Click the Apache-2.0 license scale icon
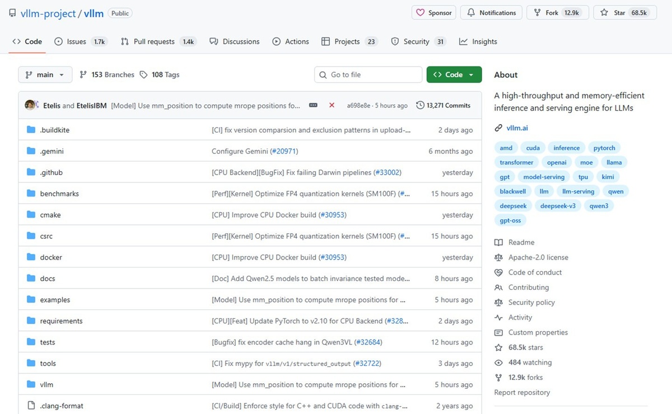Image resolution: width=672 pixels, height=414 pixels. click(498, 257)
